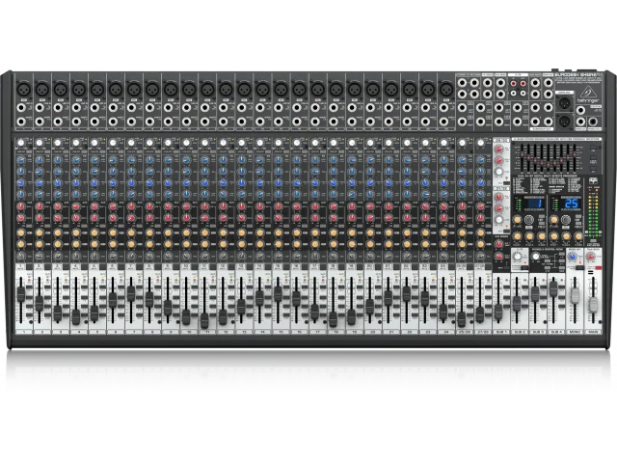Image resolution: width=617 pixels, height=463 pixels.
Task: Click the upper main out XLR connector
Action: 563,103
